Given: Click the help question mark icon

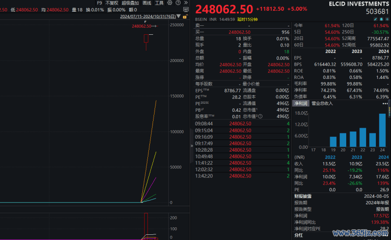Looking at the screenshot, I should point(178,3).
